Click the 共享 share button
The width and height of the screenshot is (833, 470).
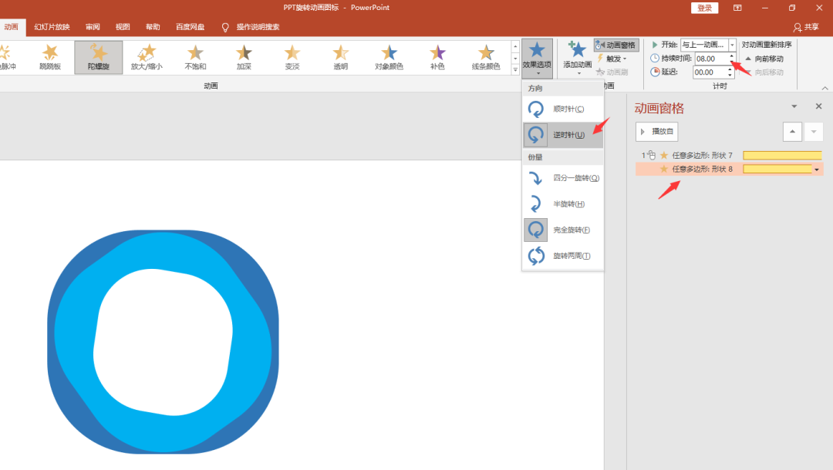point(806,27)
